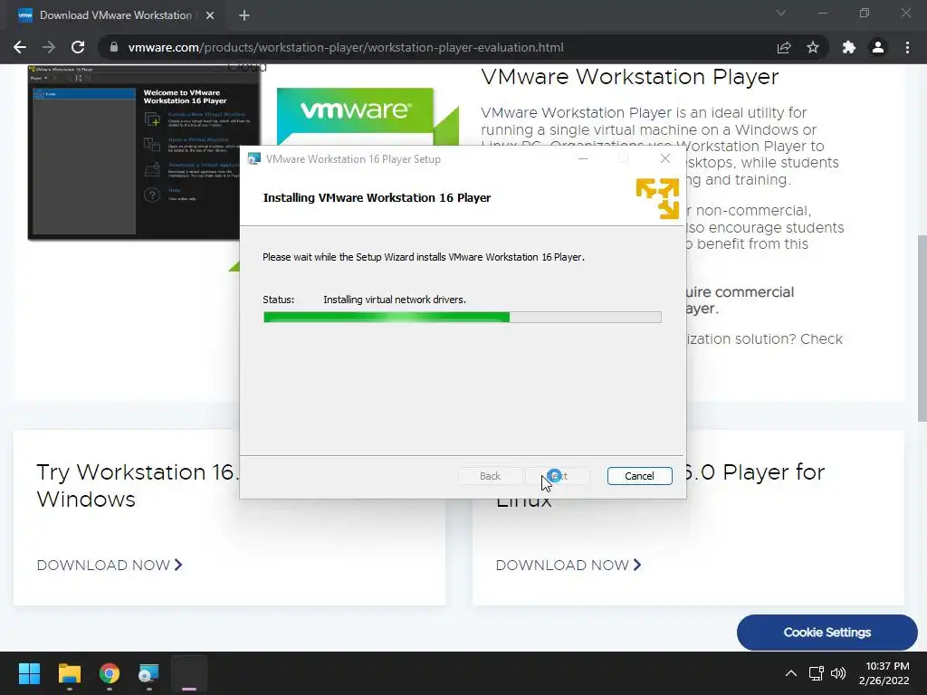Open the VMware installer taskbar icon
The height and width of the screenshot is (695, 927).
[x=148, y=673]
